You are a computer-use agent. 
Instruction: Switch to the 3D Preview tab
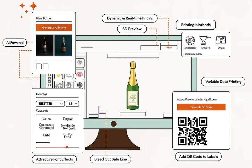pos(132,29)
